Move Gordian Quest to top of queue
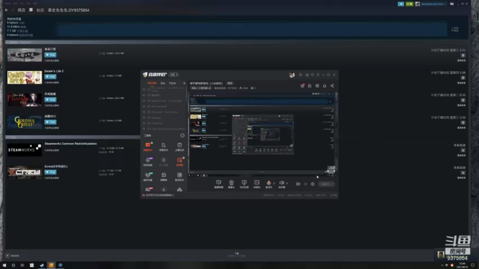The height and width of the screenshot is (269, 479). pos(463,123)
